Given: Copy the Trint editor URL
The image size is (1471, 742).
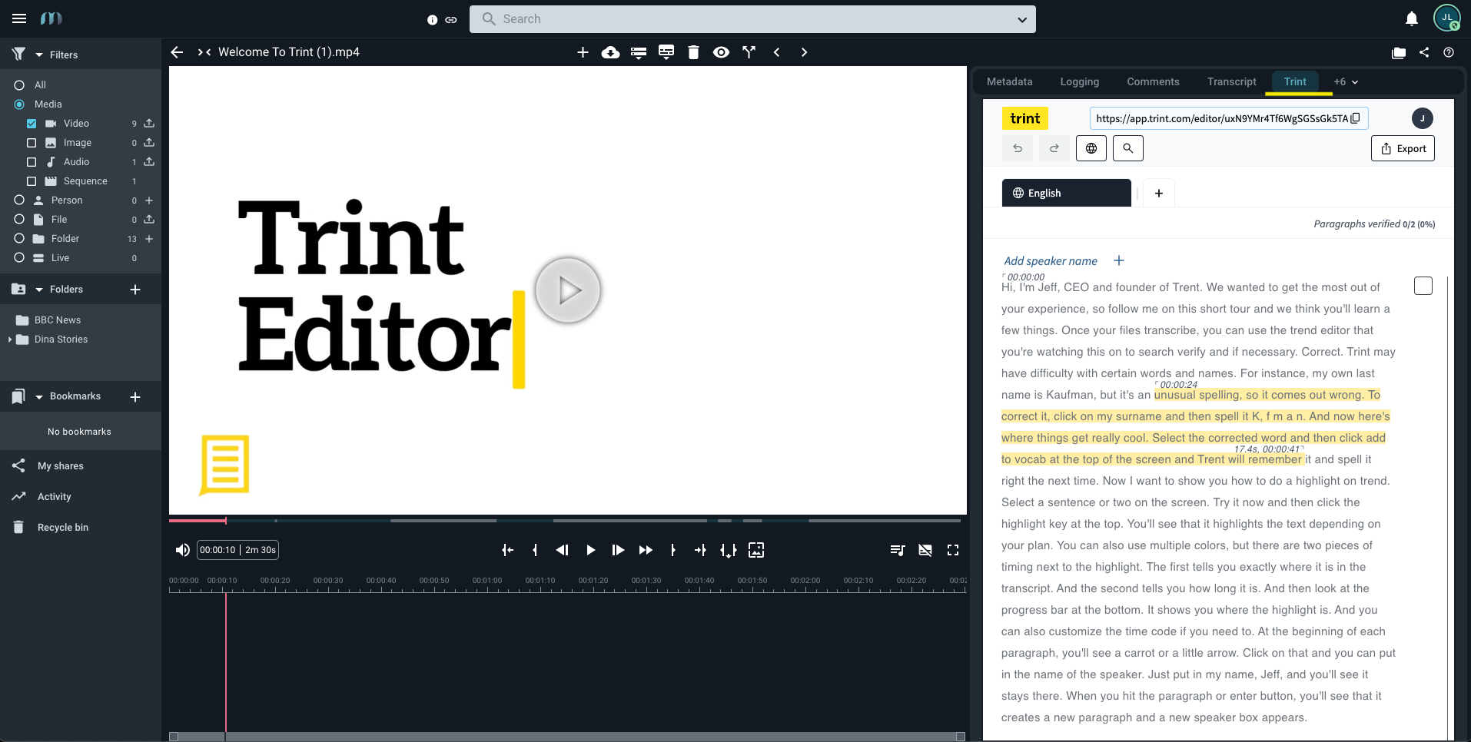Looking at the screenshot, I should point(1356,118).
